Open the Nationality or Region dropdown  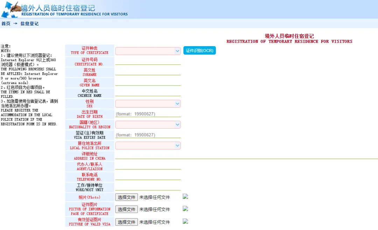coord(148,125)
